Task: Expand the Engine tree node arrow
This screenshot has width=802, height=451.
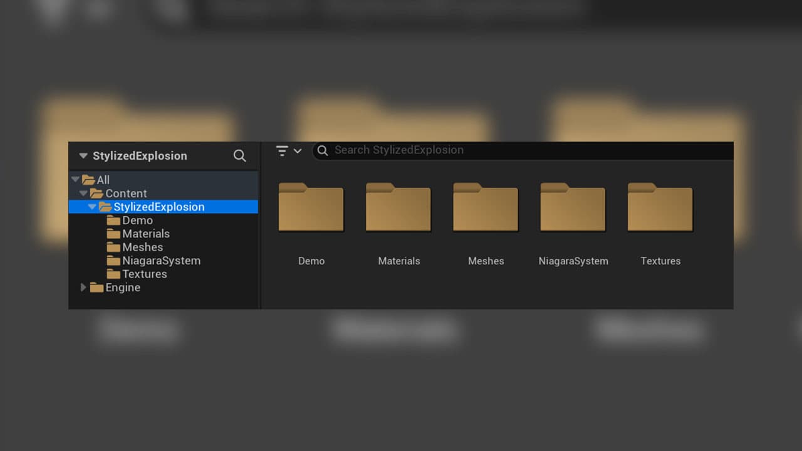Action: click(83, 288)
